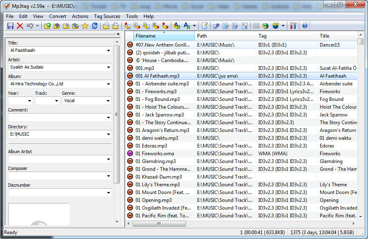Click the Actions (Quick) Aa icon
The image size is (368, 239).
coord(187,26)
